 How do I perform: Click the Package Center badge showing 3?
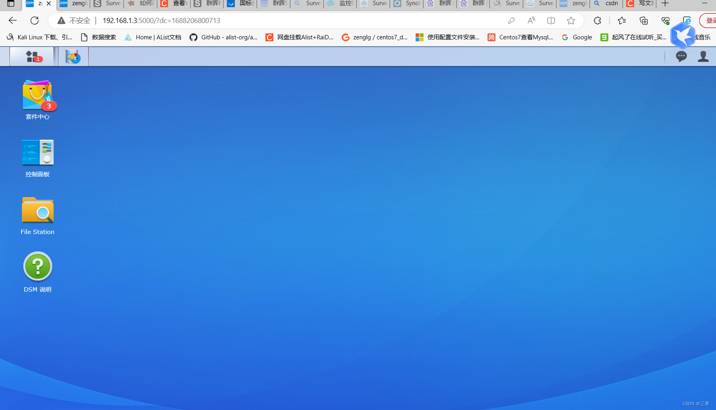tap(49, 106)
